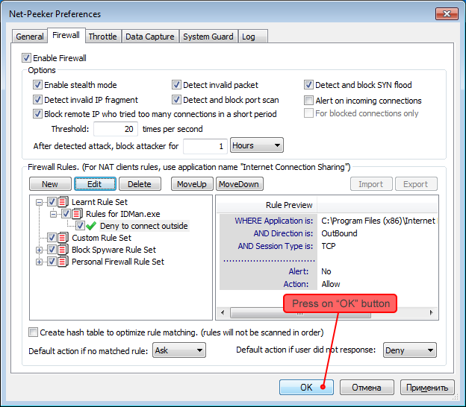Image resolution: width=466 pixels, height=407 pixels.
Task: Collapse the Learnt Rule Set tree node
Action: click(x=40, y=202)
